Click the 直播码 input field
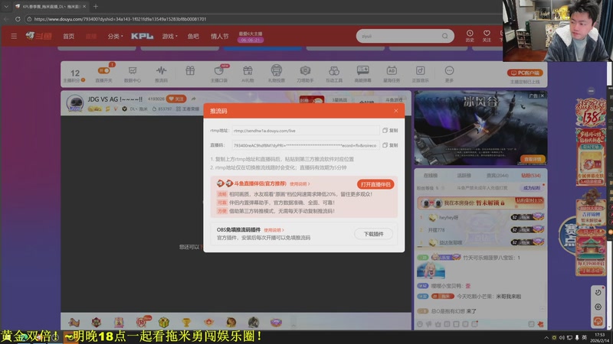This screenshot has width=613, height=344. tap(305, 145)
